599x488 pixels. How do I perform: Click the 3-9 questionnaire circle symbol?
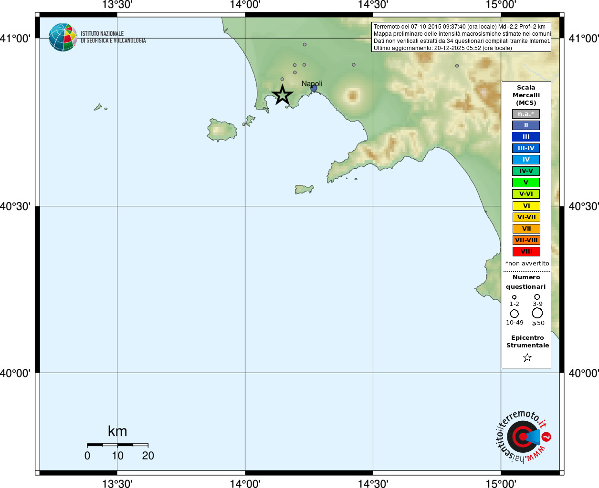click(x=537, y=297)
